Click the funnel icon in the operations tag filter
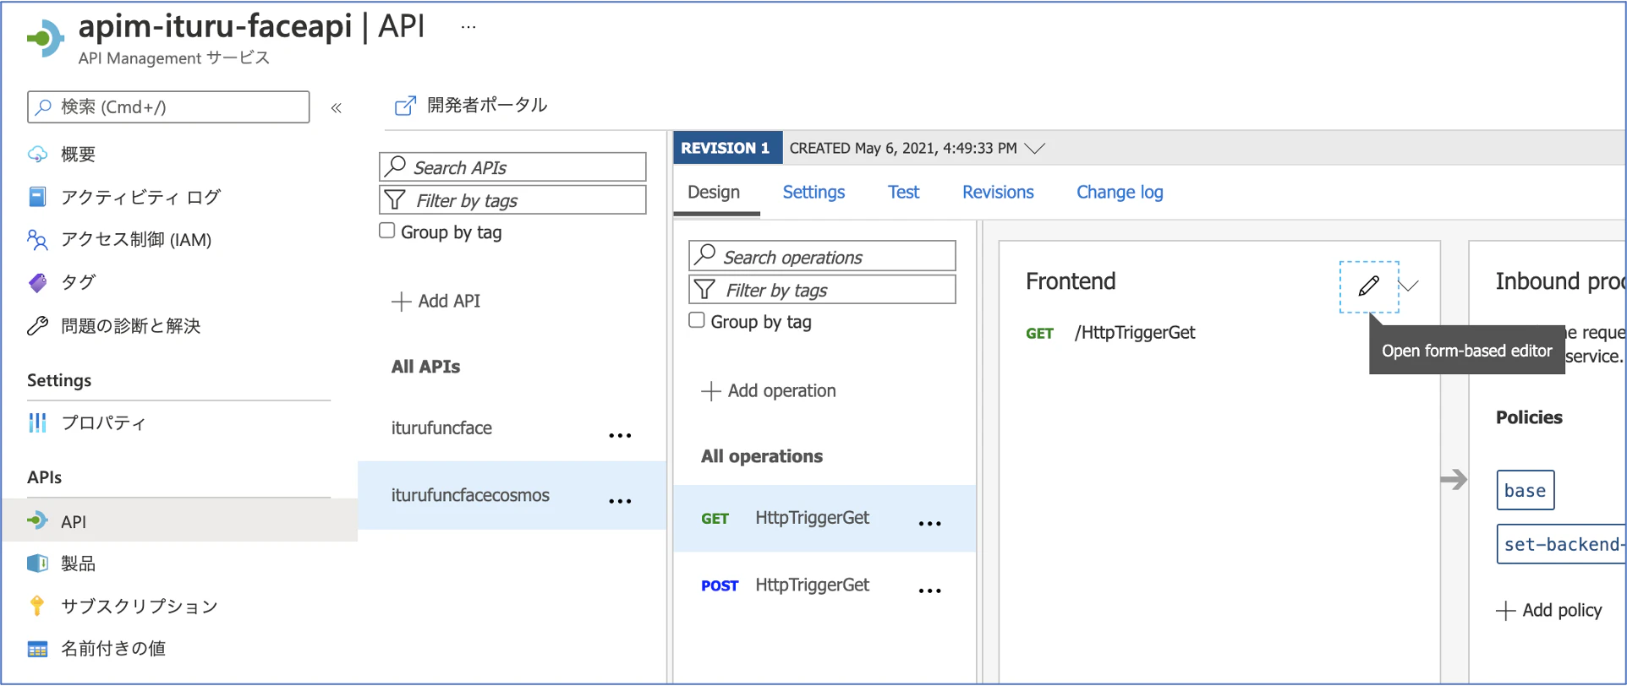This screenshot has width=1627, height=686. [x=704, y=290]
